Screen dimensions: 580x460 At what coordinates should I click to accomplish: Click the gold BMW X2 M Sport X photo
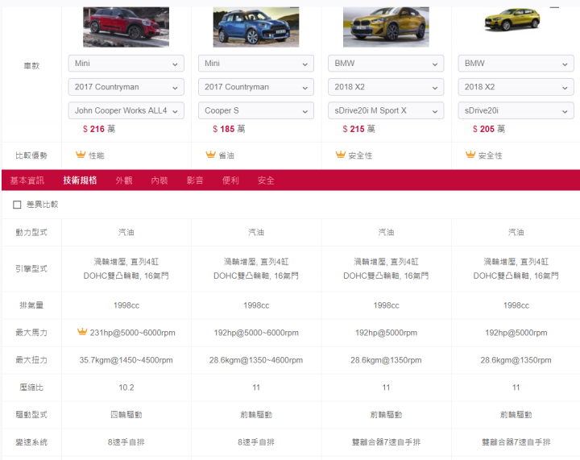point(386,27)
